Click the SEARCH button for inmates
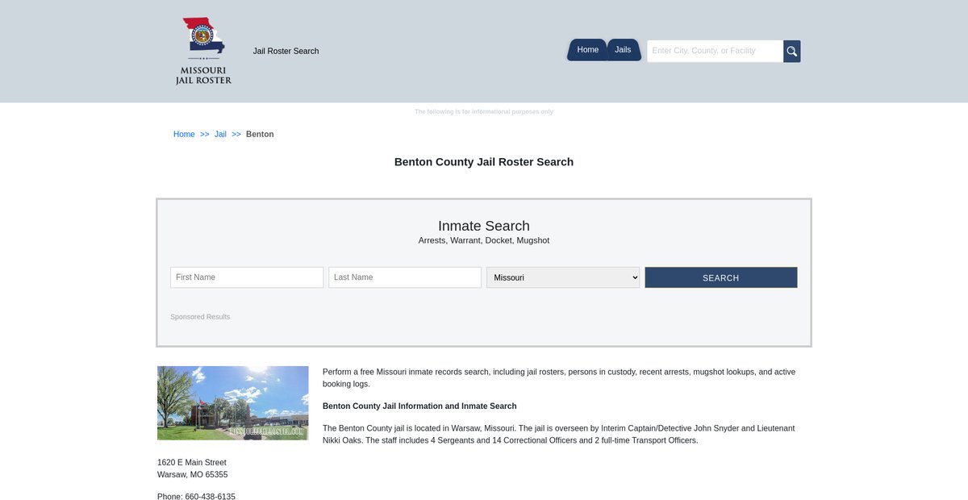The image size is (968, 500). [x=721, y=277]
